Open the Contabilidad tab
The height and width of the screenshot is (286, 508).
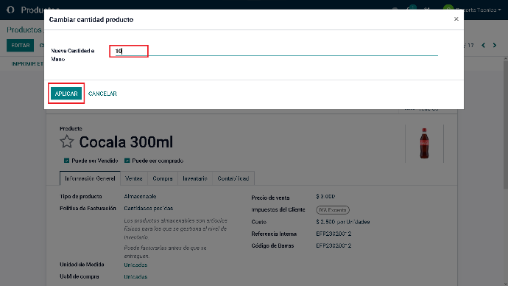click(x=233, y=178)
